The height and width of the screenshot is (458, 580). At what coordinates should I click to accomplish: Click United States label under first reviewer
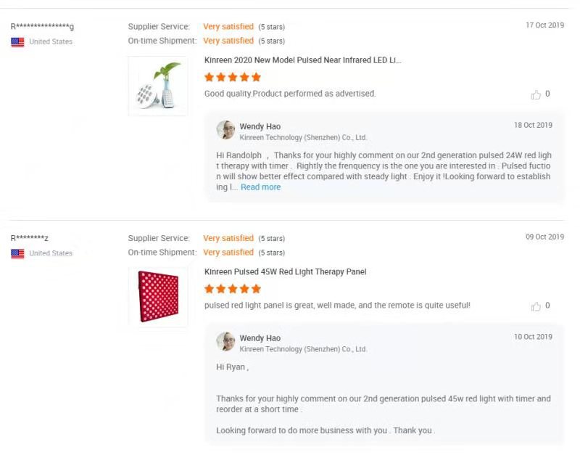[x=51, y=42]
